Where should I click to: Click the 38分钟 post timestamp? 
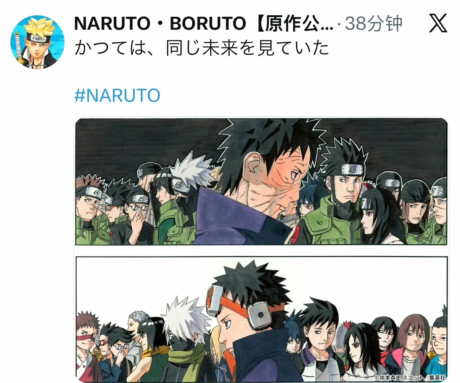click(x=373, y=24)
